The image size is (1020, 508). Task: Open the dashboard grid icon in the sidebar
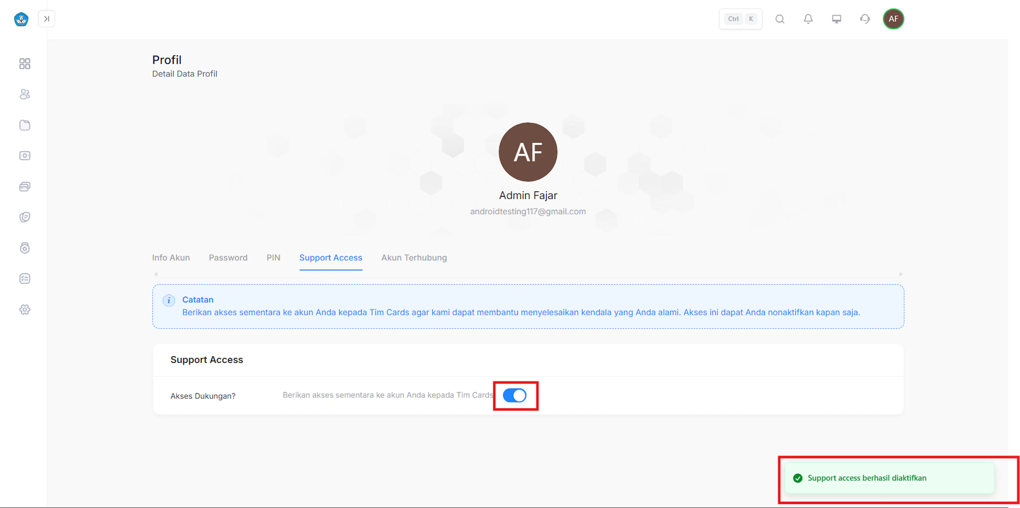point(24,64)
